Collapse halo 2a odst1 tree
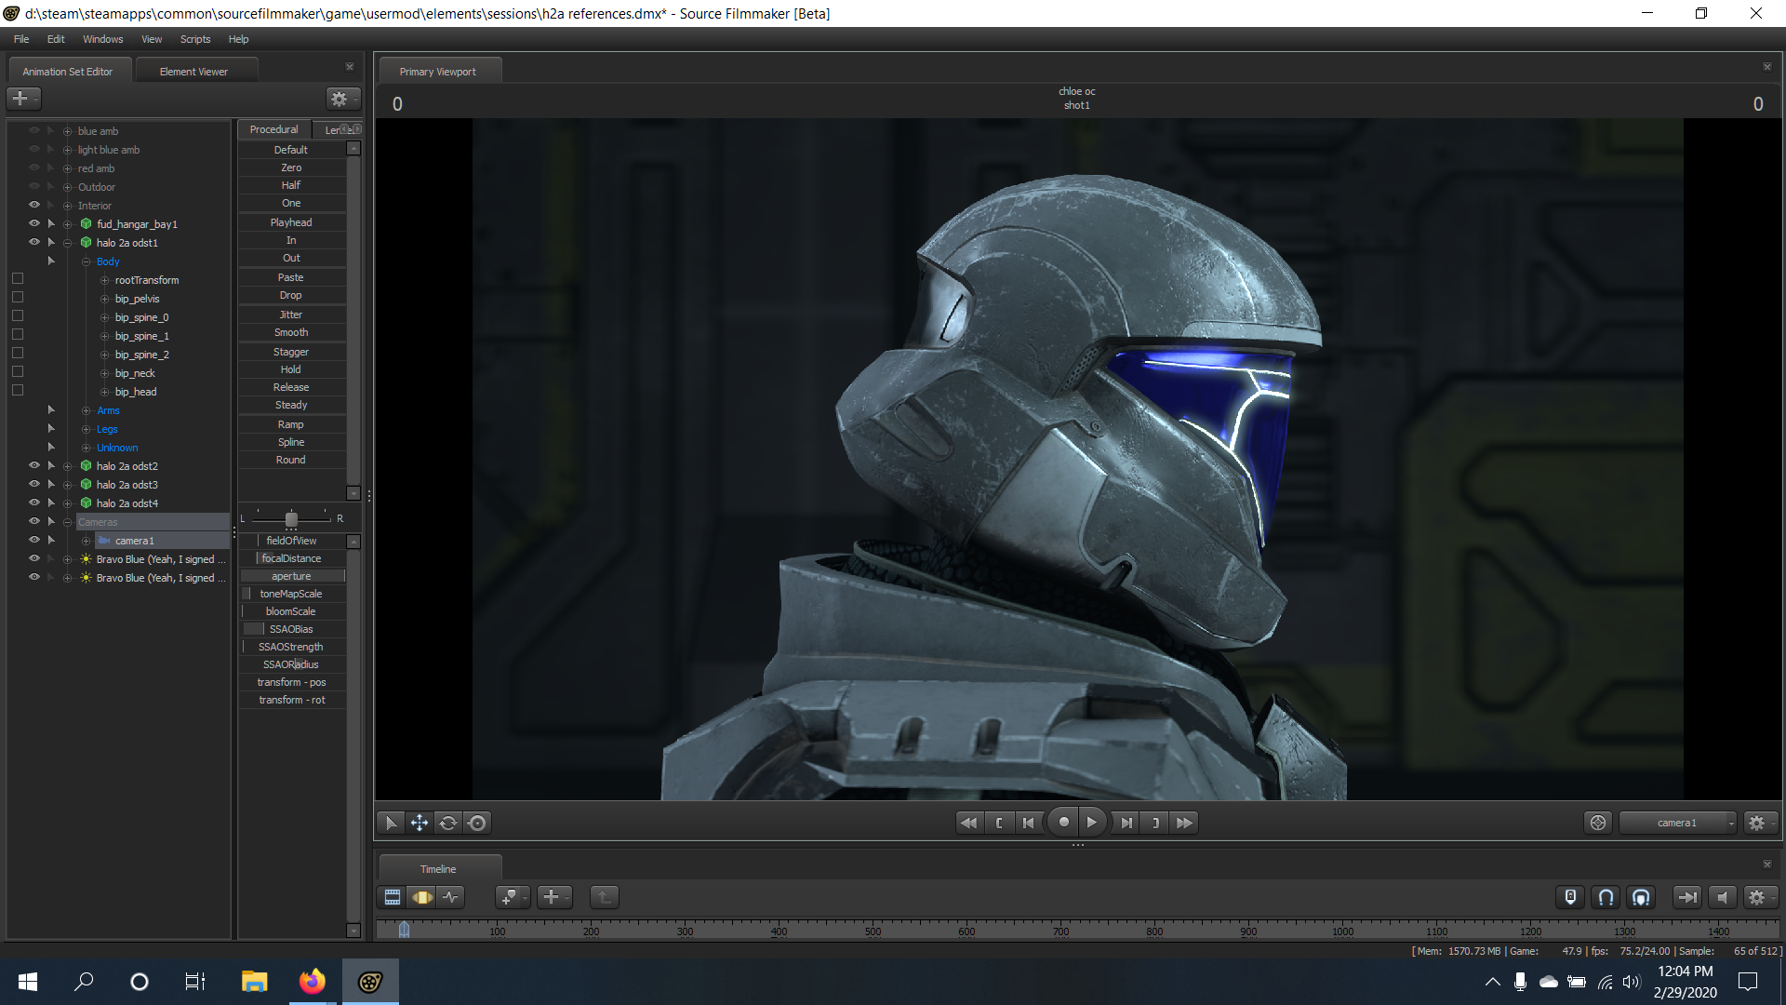This screenshot has width=1786, height=1005. (x=67, y=243)
